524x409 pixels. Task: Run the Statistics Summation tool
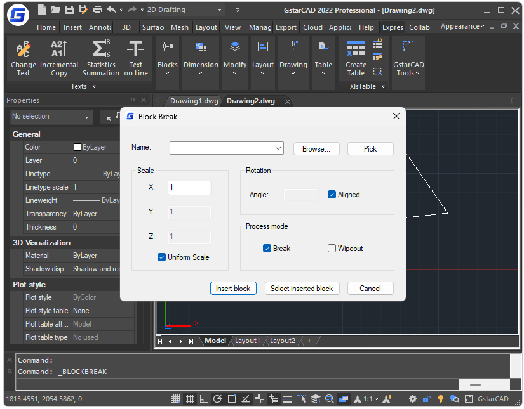click(x=101, y=59)
